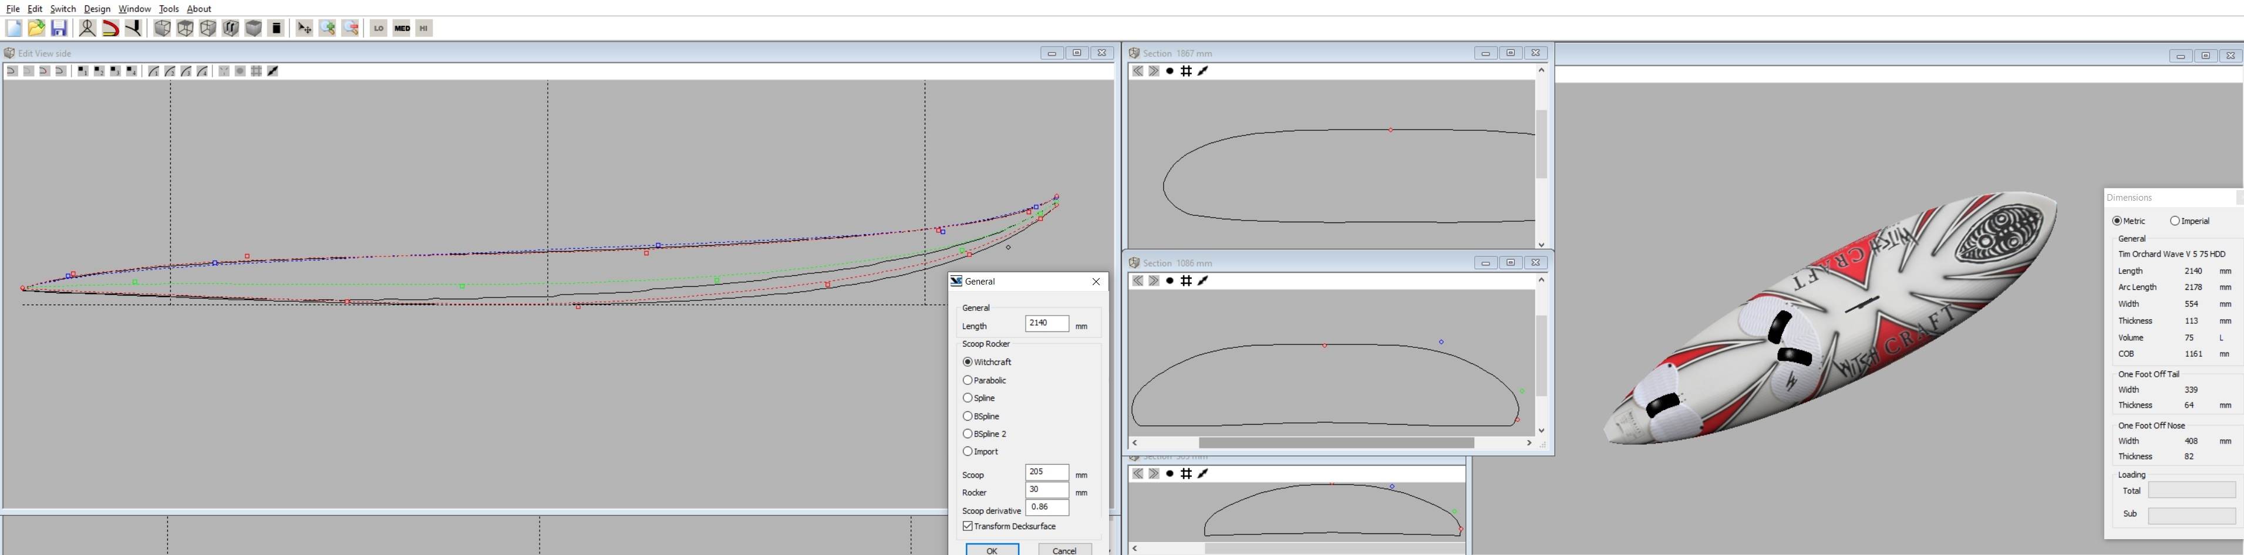The image size is (2244, 555).
Task: Select the red scoop rocker curve icon
Action: pos(110,29)
